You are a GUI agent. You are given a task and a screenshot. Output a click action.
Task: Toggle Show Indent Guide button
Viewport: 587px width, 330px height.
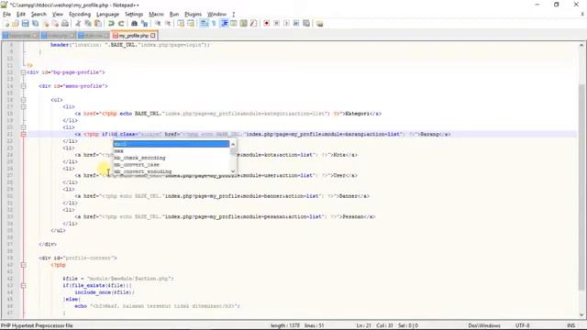224,24
